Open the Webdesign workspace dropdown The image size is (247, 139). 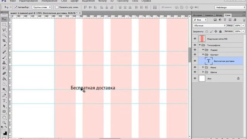coord(230,7)
